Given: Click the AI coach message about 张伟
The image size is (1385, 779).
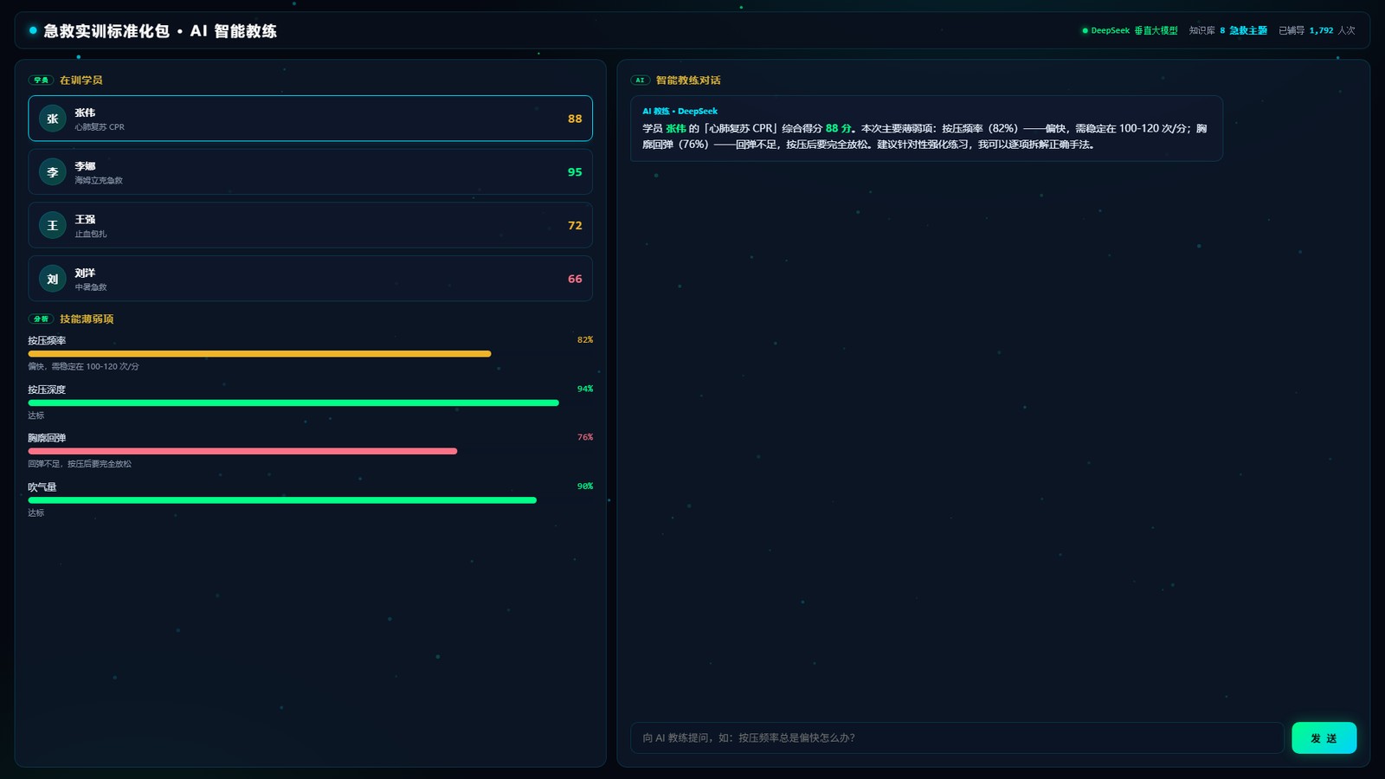Looking at the screenshot, I should pyautogui.click(x=926, y=128).
